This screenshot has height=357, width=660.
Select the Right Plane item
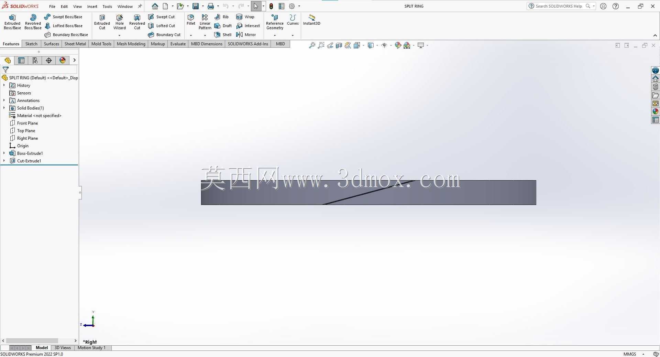pos(27,138)
